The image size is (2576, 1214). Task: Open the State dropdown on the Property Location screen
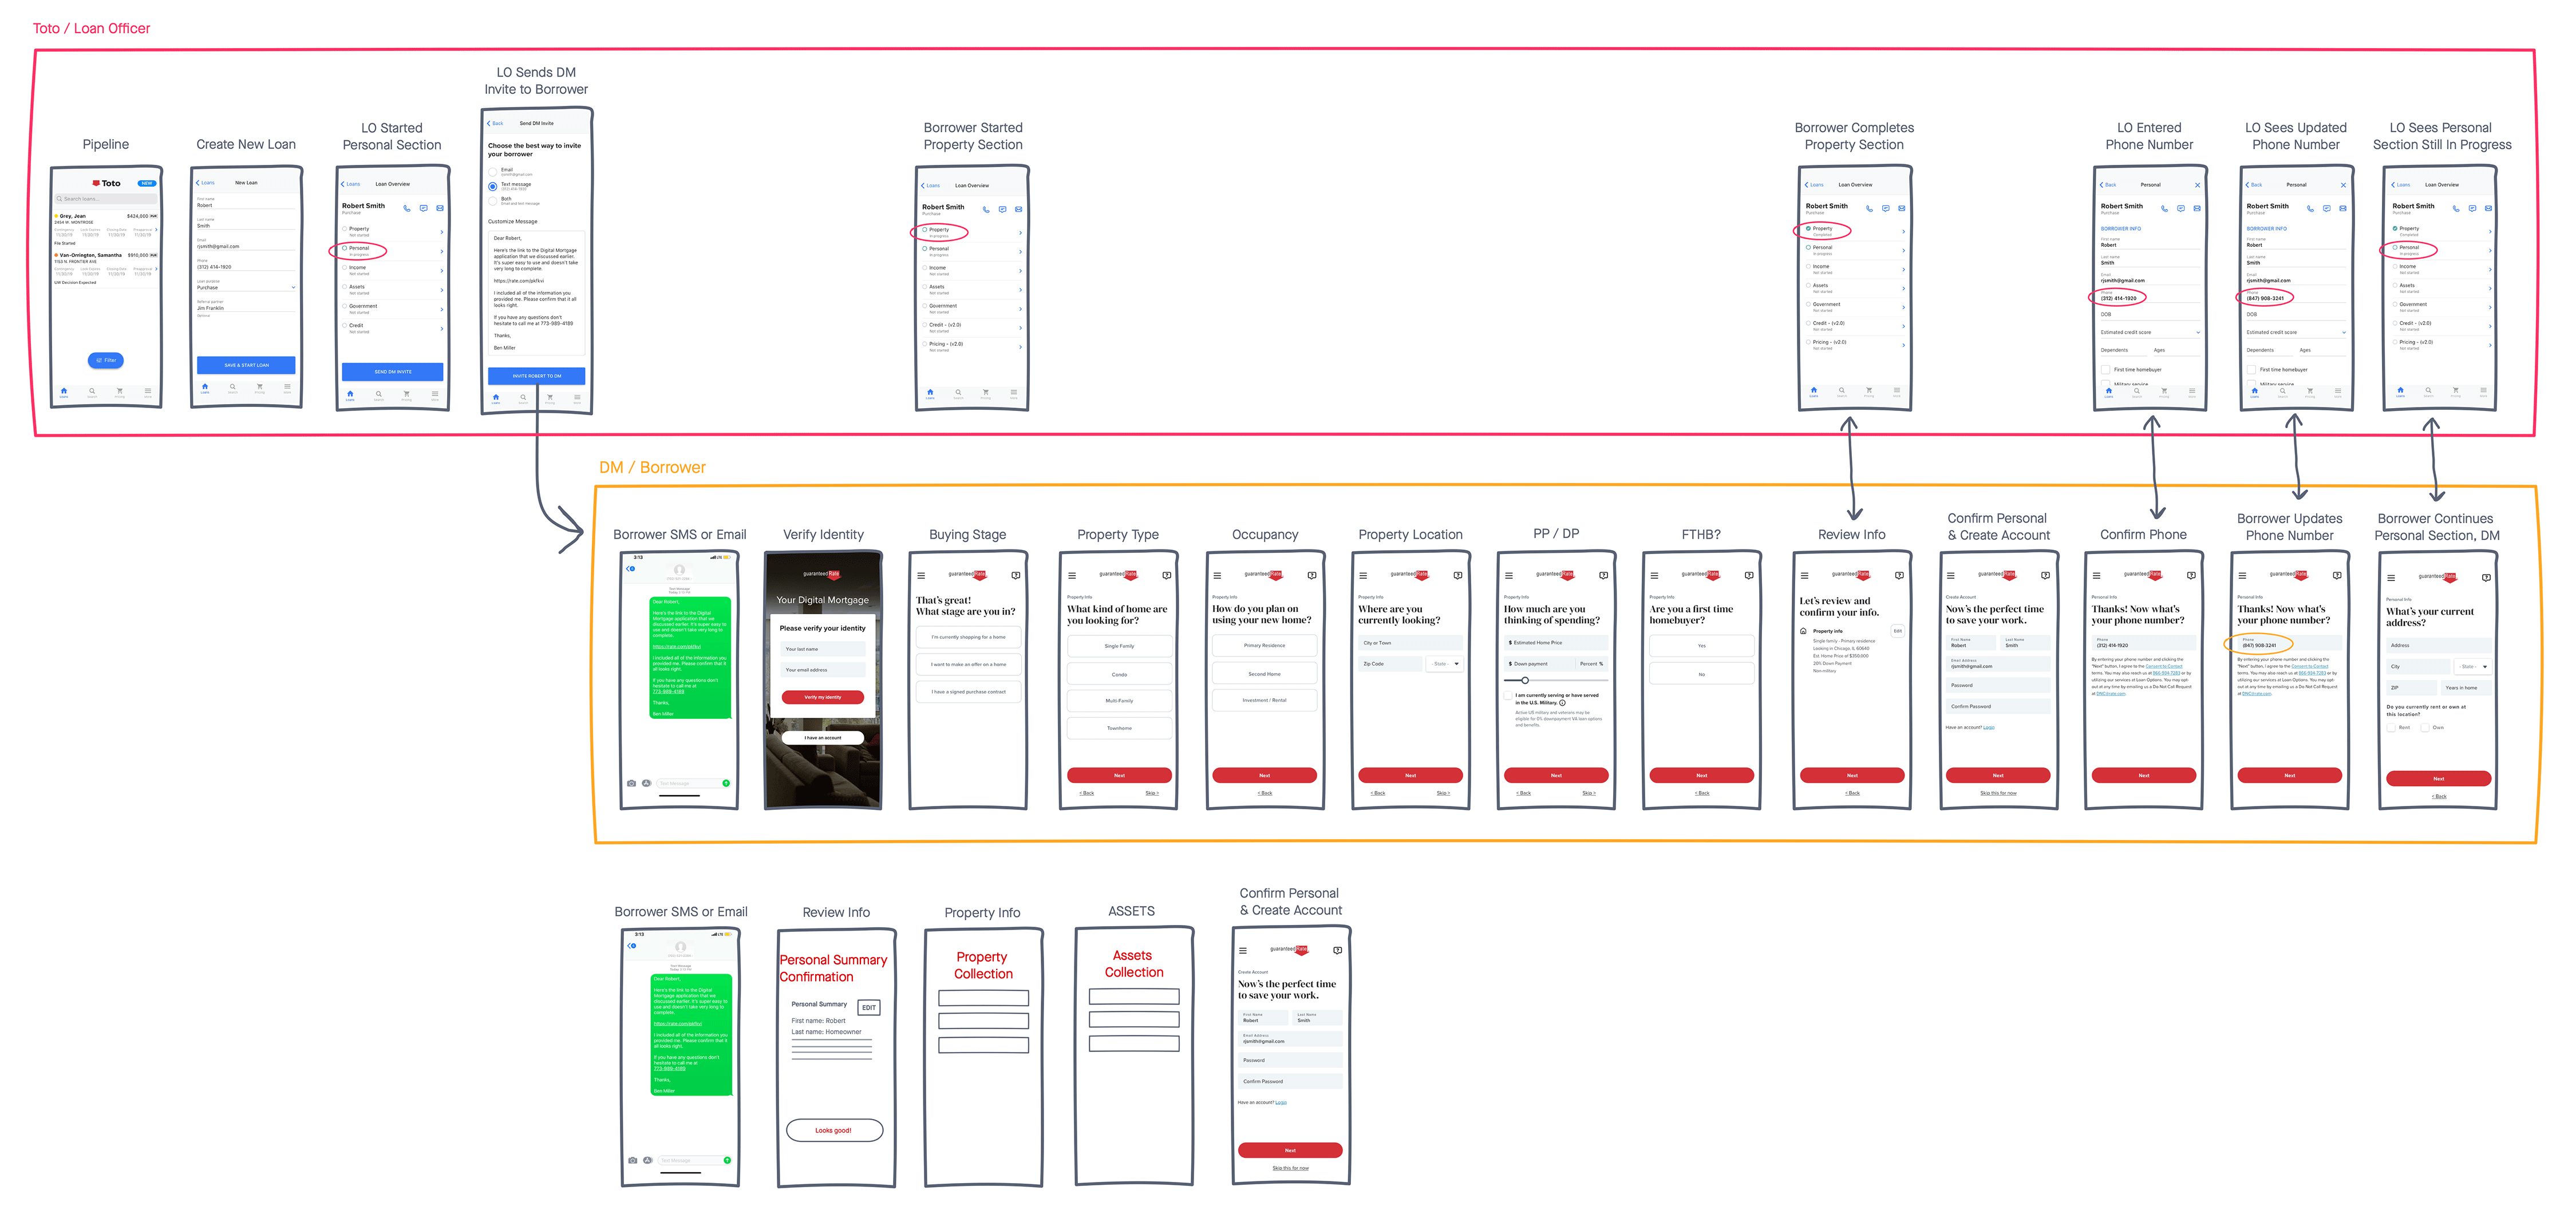(1445, 664)
